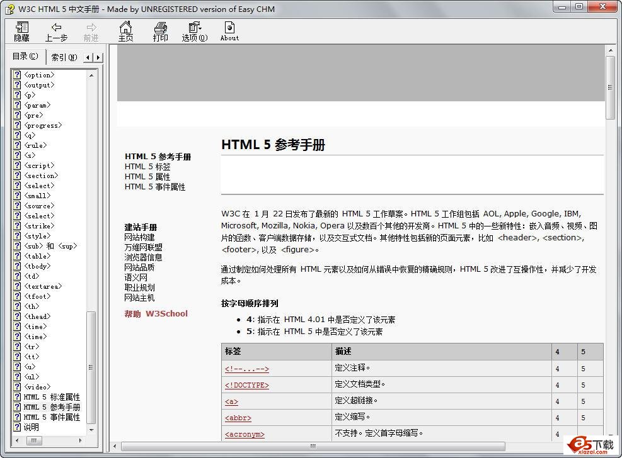
Task: Click the help icon beside <tbody>
Action: [17, 266]
